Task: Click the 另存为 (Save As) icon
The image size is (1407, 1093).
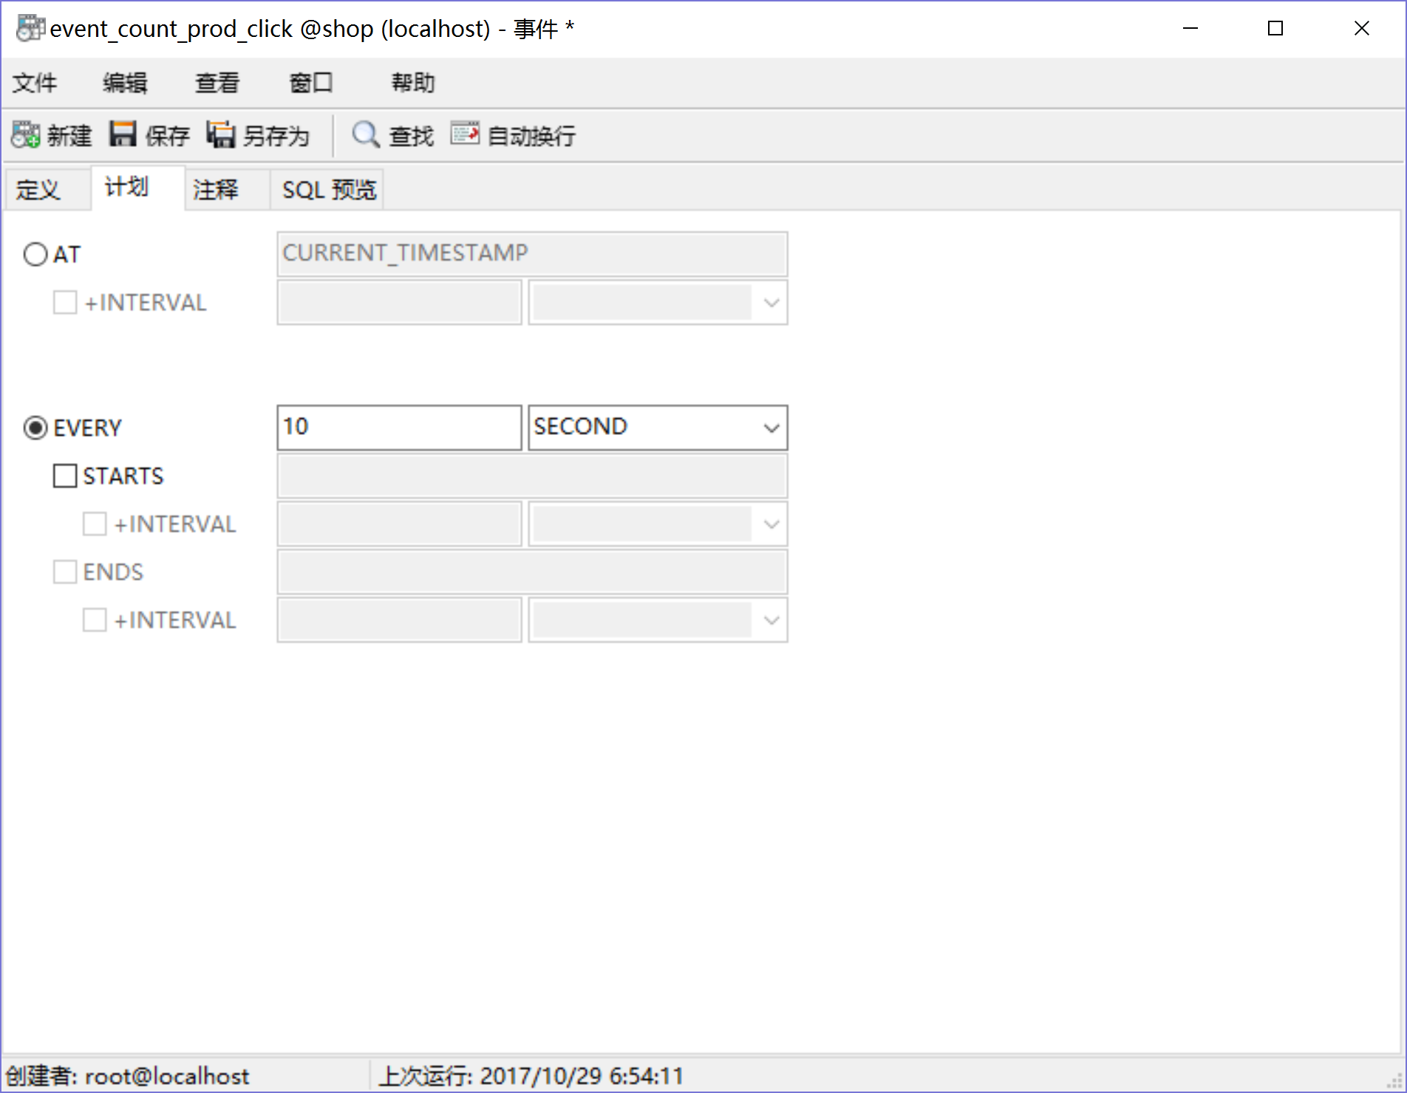Action: point(221,135)
